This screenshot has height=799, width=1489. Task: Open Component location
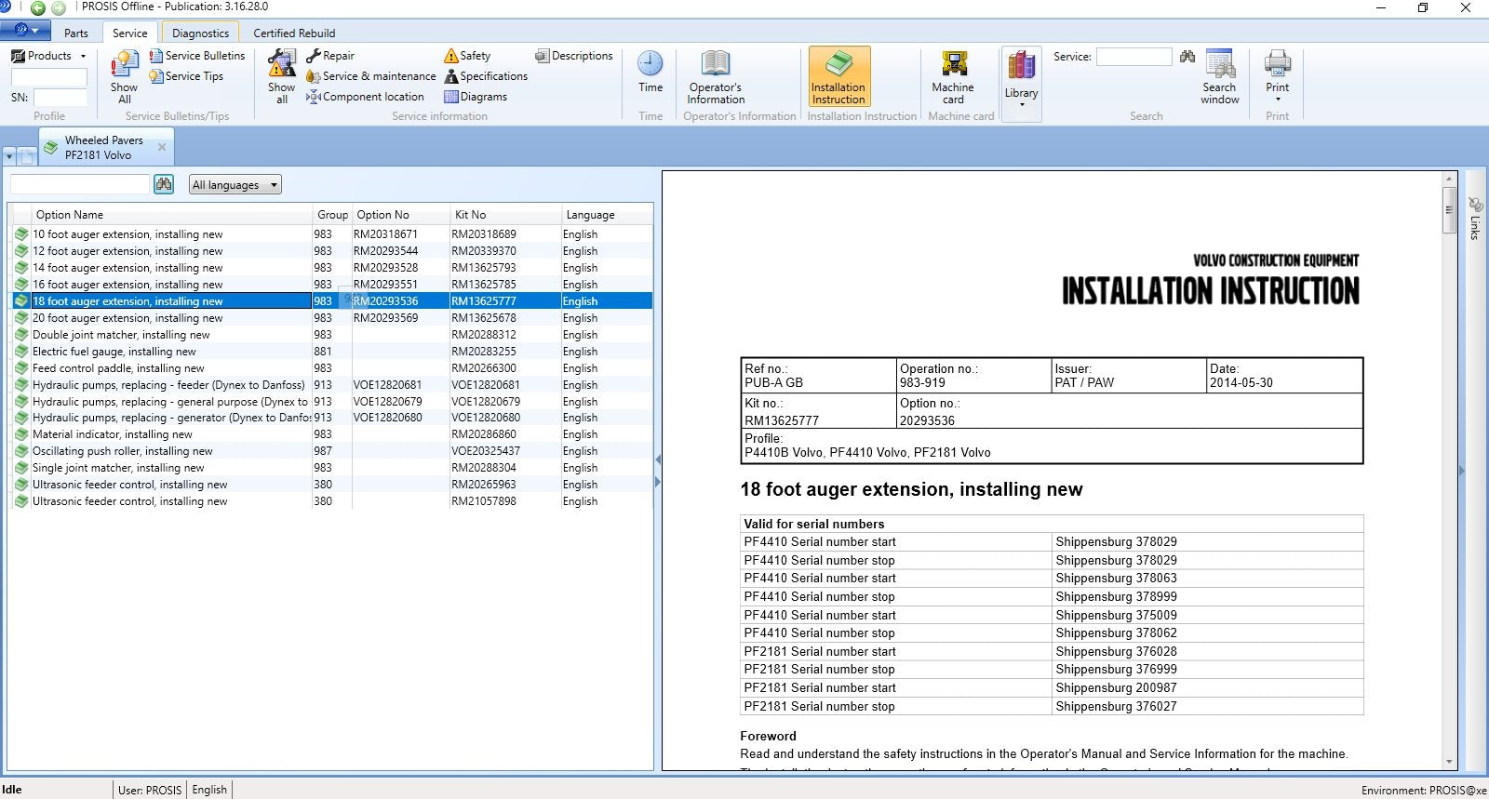(x=365, y=97)
